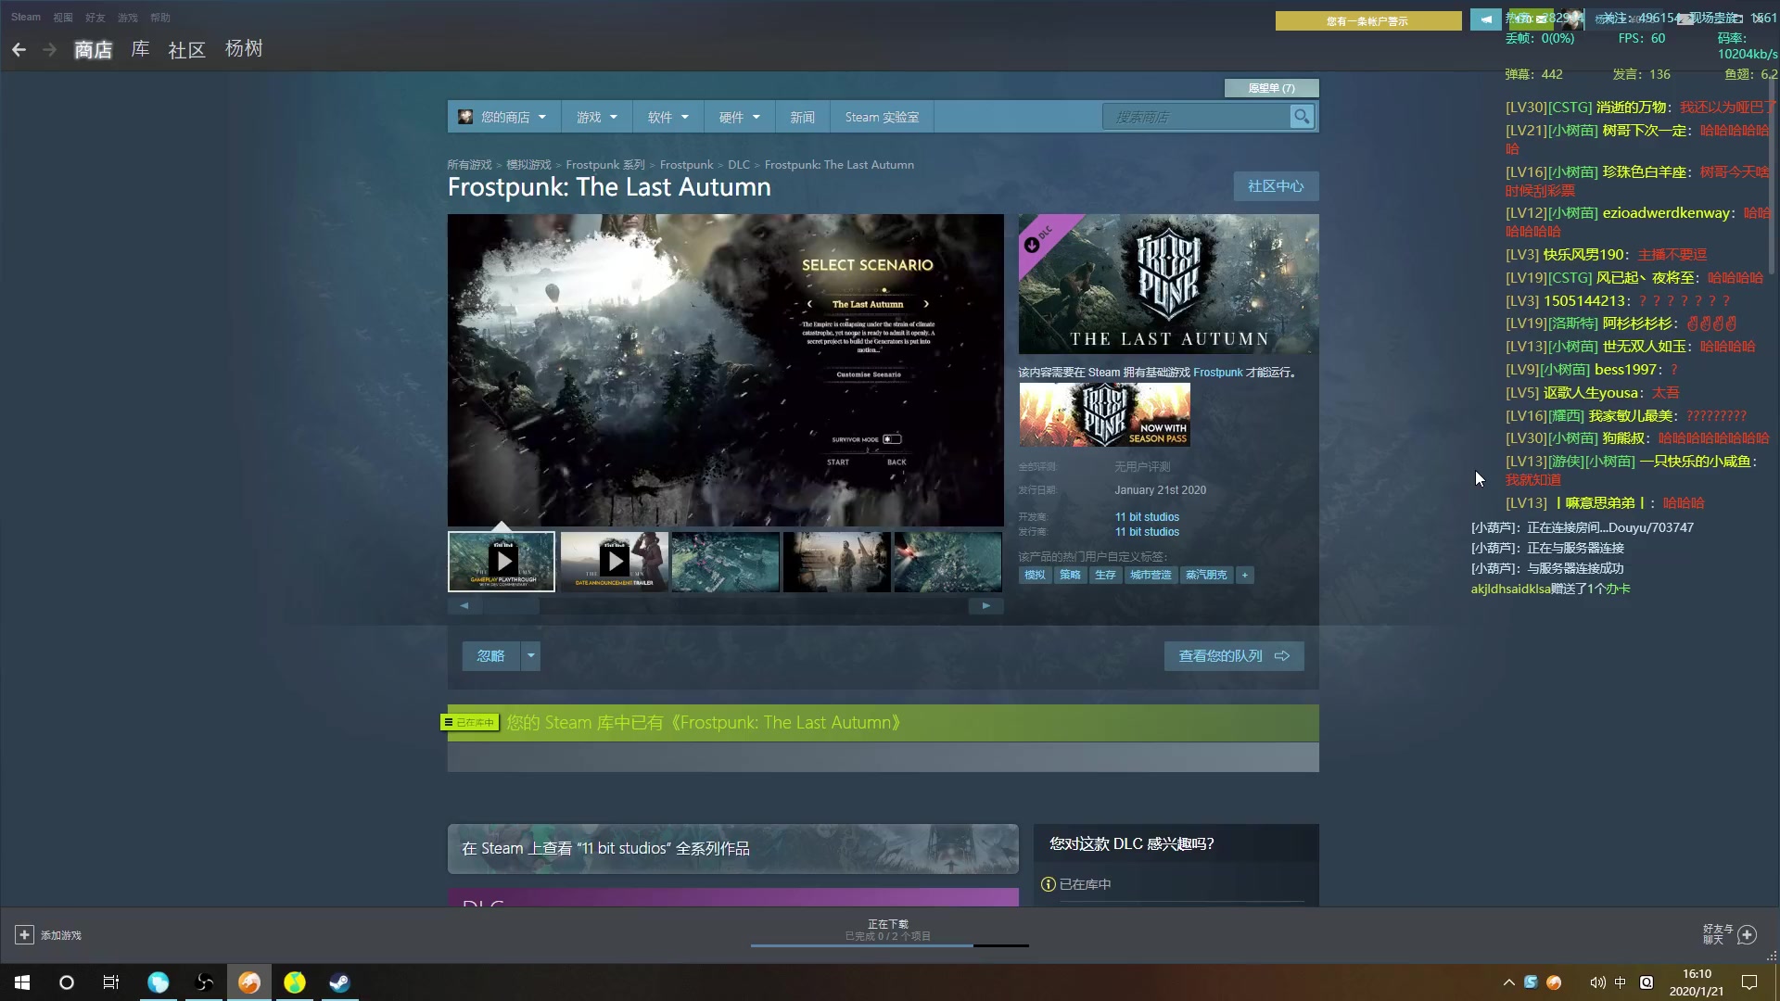Click 查看您的队列 view queue button
The image size is (1780, 1001).
pyautogui.click(x=1233, y=656)
